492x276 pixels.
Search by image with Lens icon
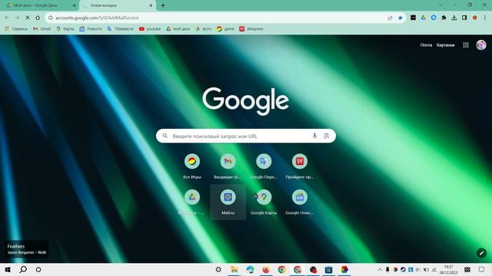[326, 136]
